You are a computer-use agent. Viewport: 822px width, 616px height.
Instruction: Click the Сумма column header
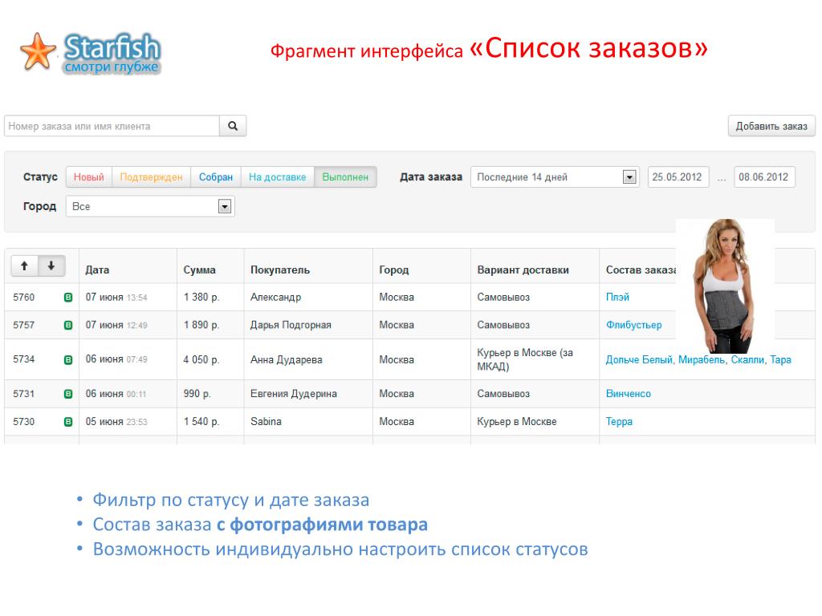tap(199, 270)
